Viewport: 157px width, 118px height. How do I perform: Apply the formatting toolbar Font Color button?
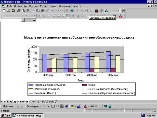pyautogui.click(x=121, y=16)
